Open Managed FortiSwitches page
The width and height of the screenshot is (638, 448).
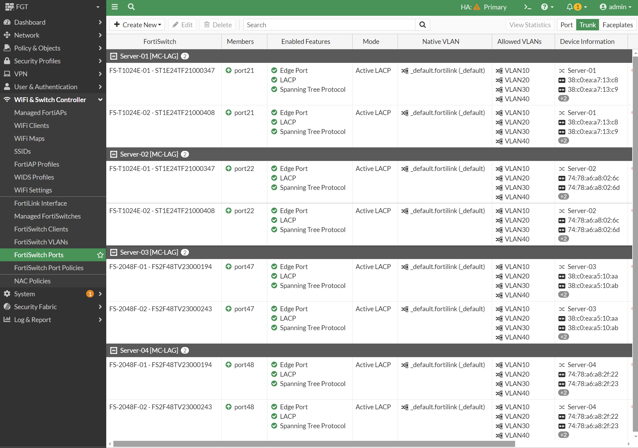coord(47,216)
